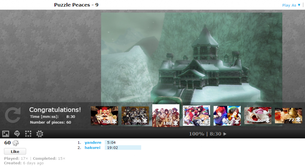Screen dimensions: 305x166
Task: Open the 40-piece puzzle thumbnail
Action: [x=197, y=116]
